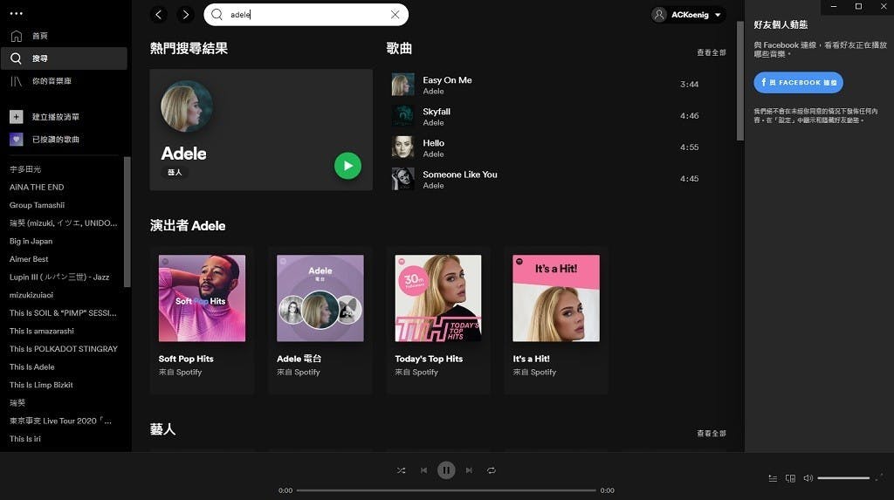This screenshot has width=894, height=500.
Task: Pause playback button
Action: coord(446,470)
